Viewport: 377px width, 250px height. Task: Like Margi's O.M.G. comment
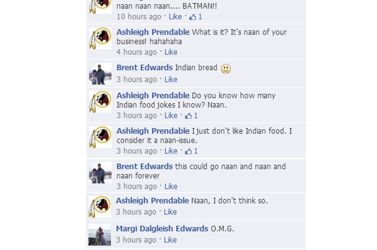pyautogui.click(x=170, y=240)
